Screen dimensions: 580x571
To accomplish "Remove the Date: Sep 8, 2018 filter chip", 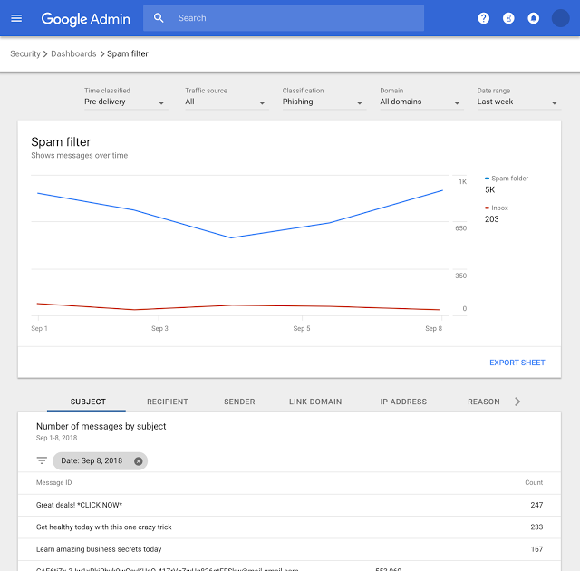I will (x=139, y=461).
